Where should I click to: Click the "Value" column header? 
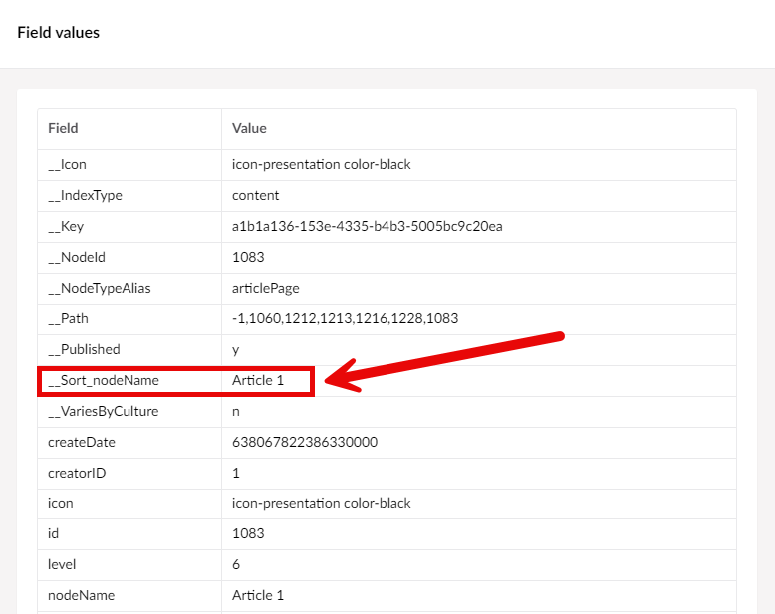[249, 128]
